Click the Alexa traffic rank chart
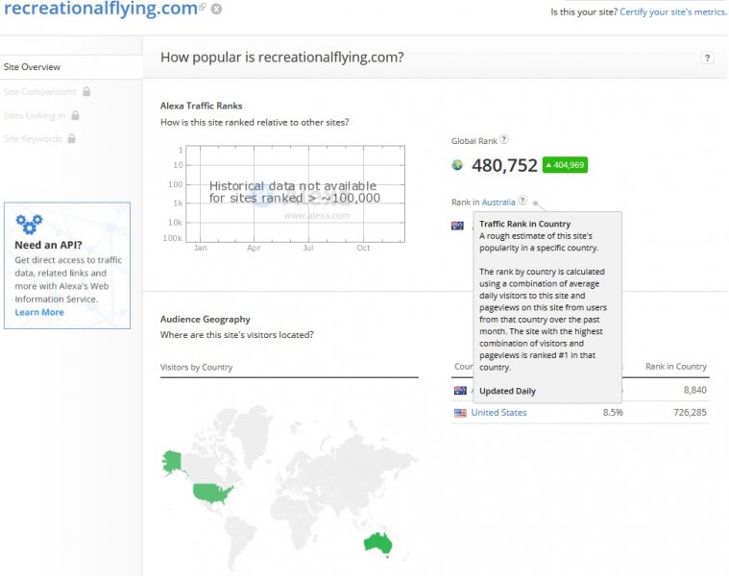The height and width of the screenshot is (576, 729). coord(295,194)
